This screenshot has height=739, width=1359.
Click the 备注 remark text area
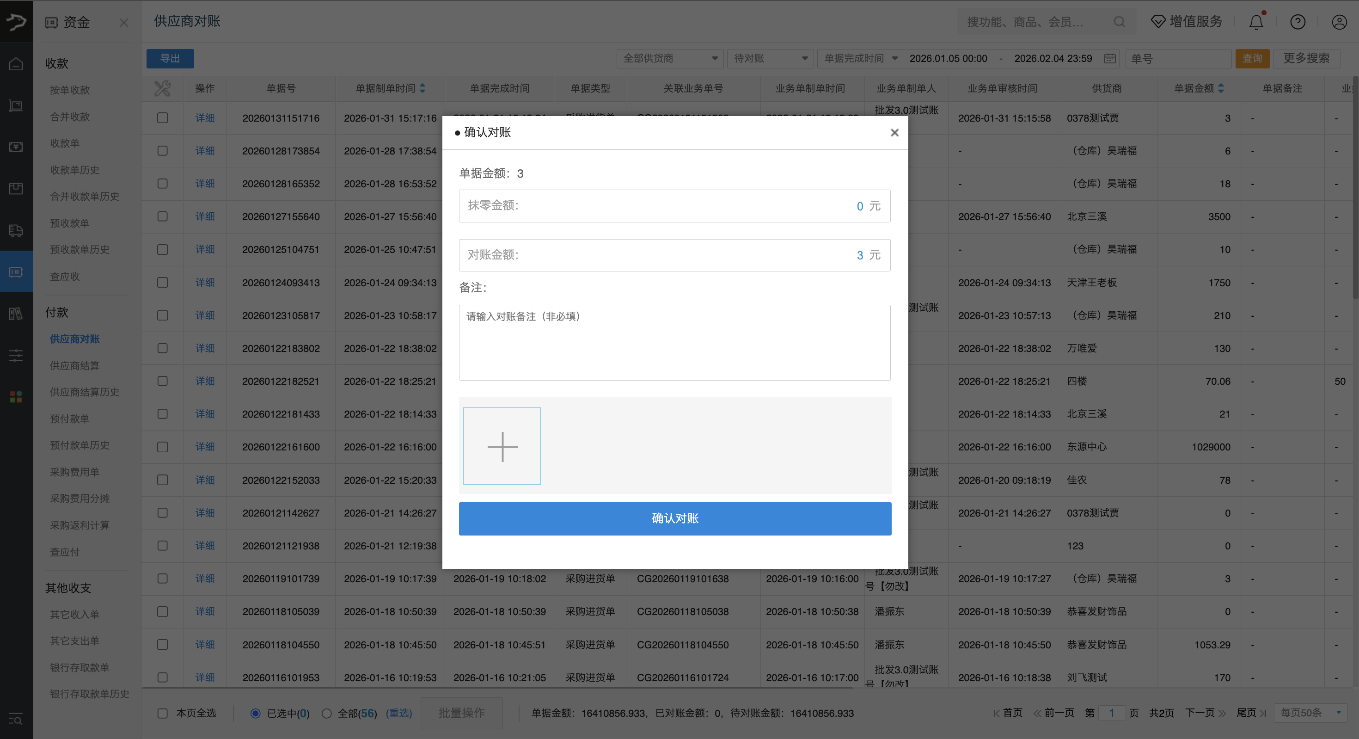click(x=674, y=342)
